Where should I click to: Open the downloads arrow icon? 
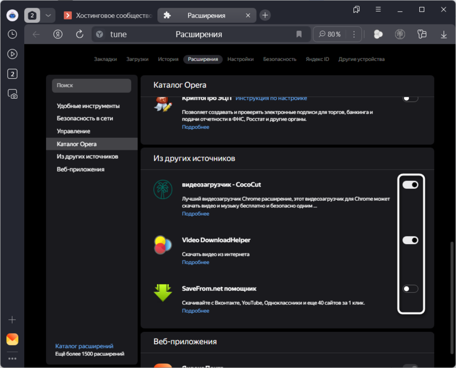pyautogui.click(x=443, y=35)
